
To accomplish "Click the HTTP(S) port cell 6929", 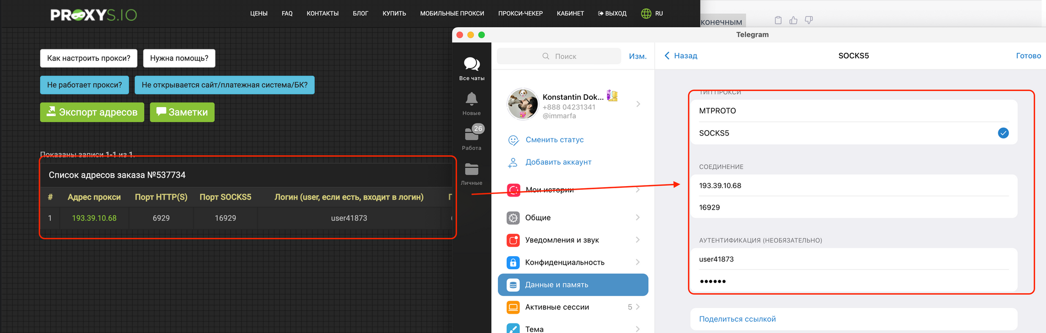I will pos(161,218).
